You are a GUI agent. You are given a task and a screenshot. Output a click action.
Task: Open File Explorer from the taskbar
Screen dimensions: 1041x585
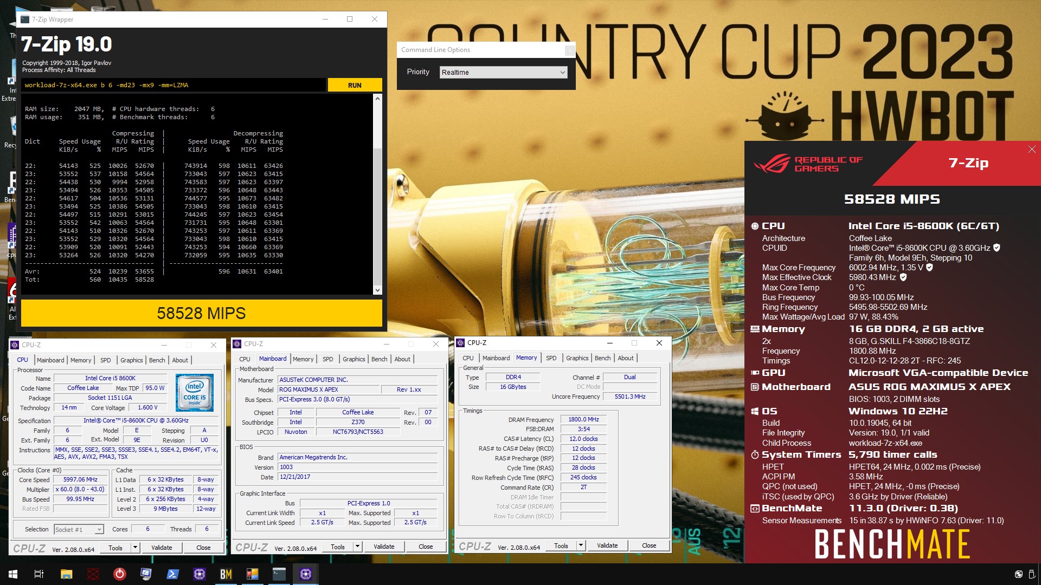[x=66, y=574]
